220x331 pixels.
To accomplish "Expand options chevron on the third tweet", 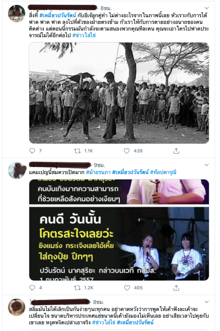I will click(207, 302).
